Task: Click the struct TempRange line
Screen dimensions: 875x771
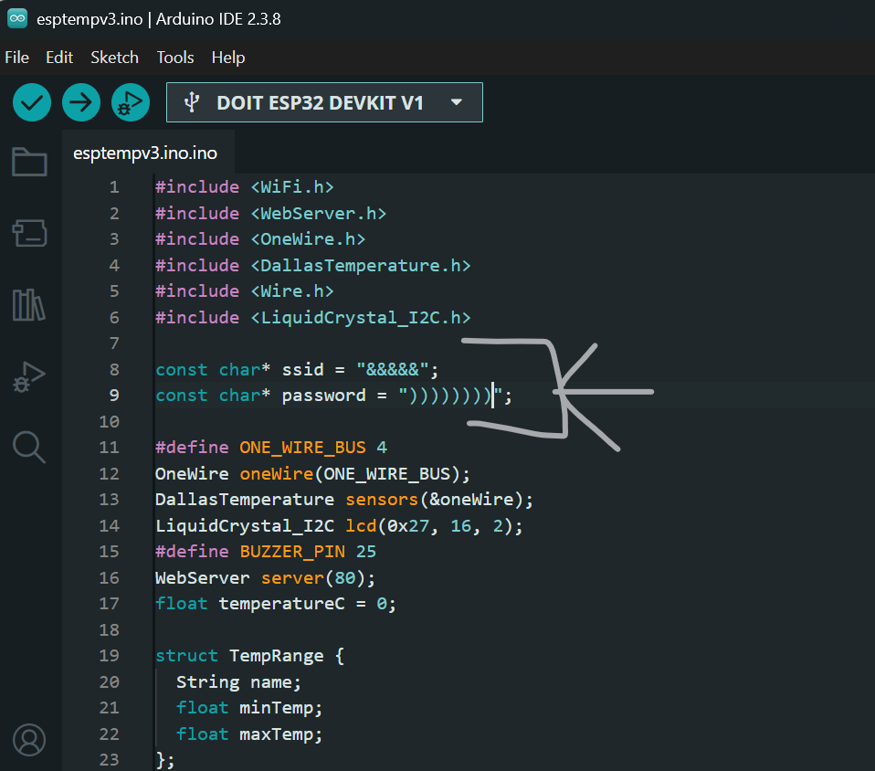Action: (250, 656)
